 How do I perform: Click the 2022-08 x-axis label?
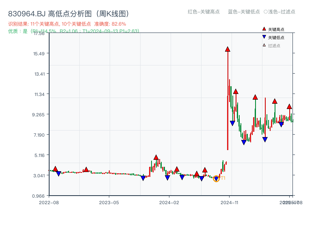pos(49,203)
